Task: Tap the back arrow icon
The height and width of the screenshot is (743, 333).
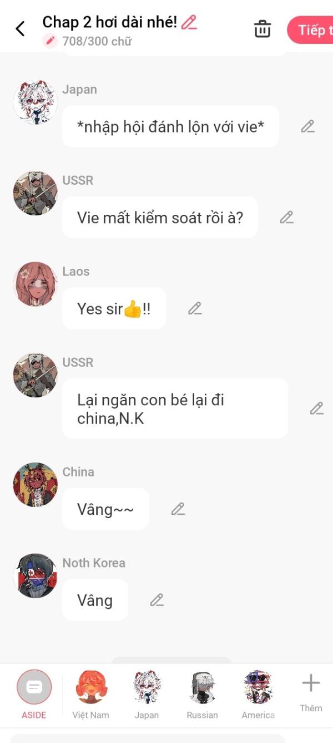Action: (20, 29)
